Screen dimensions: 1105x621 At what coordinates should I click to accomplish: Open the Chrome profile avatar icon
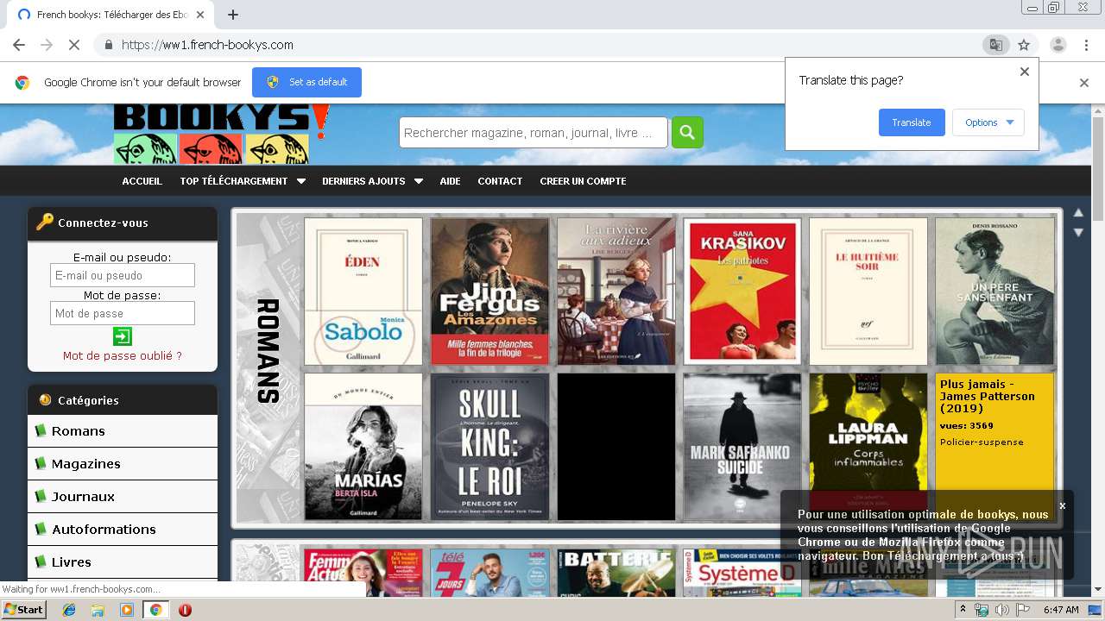[1058, 45]
